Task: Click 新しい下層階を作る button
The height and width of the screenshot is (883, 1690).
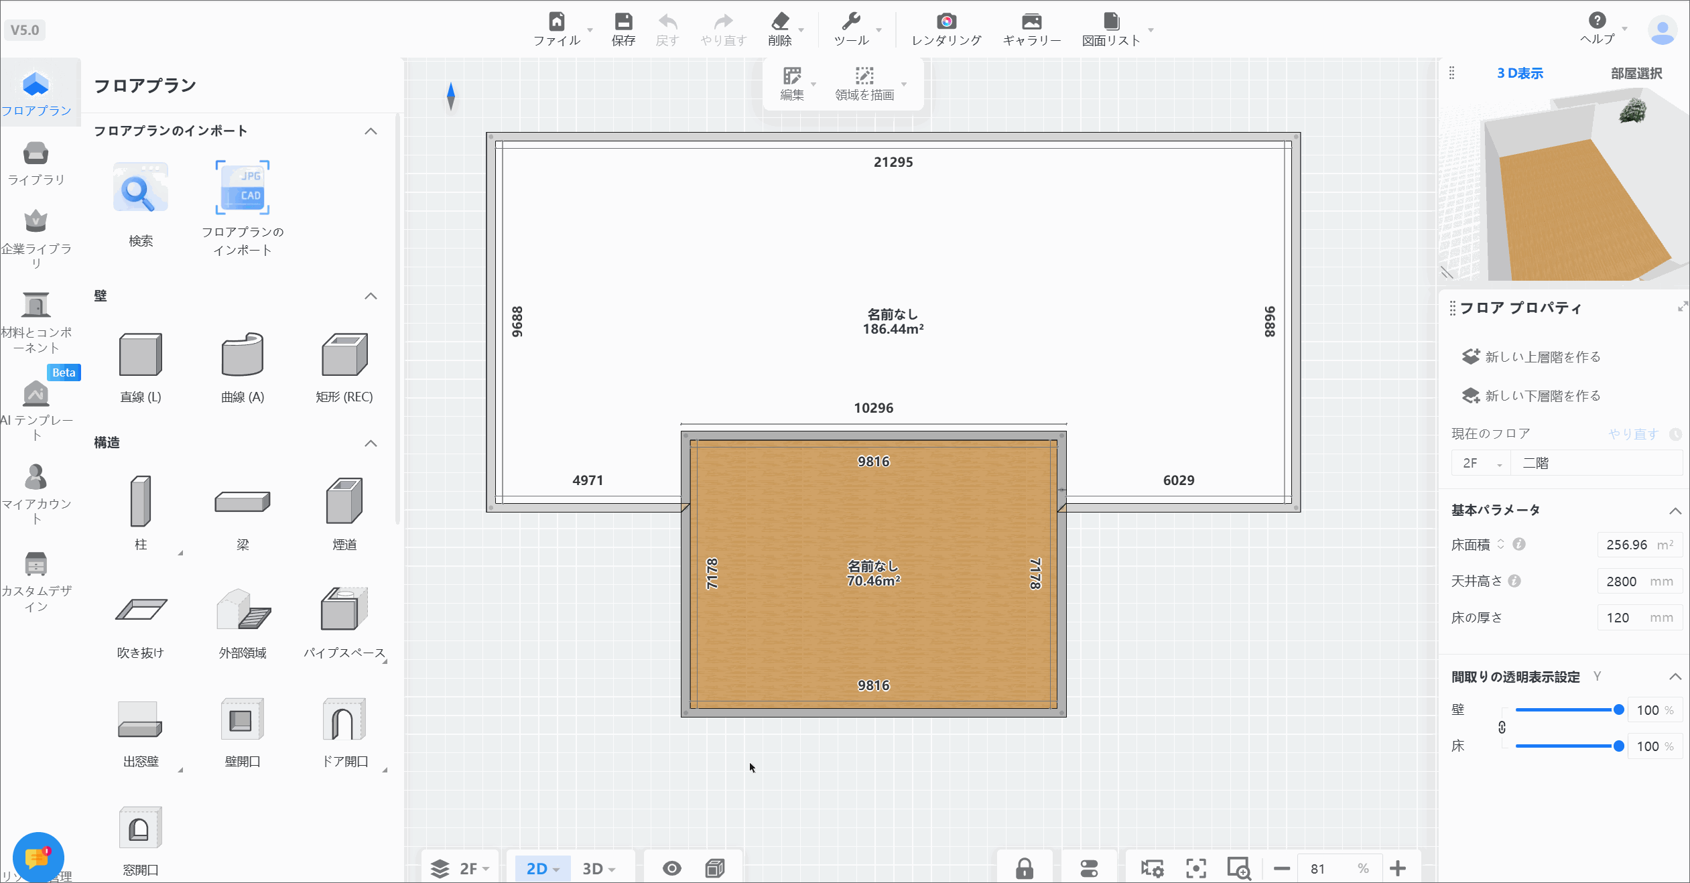Action: 1531,396
